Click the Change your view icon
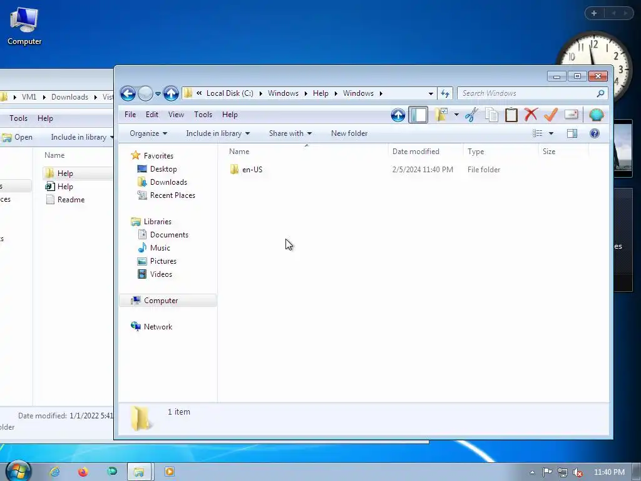This screenshot has height=481, width=641. point(537,133)
